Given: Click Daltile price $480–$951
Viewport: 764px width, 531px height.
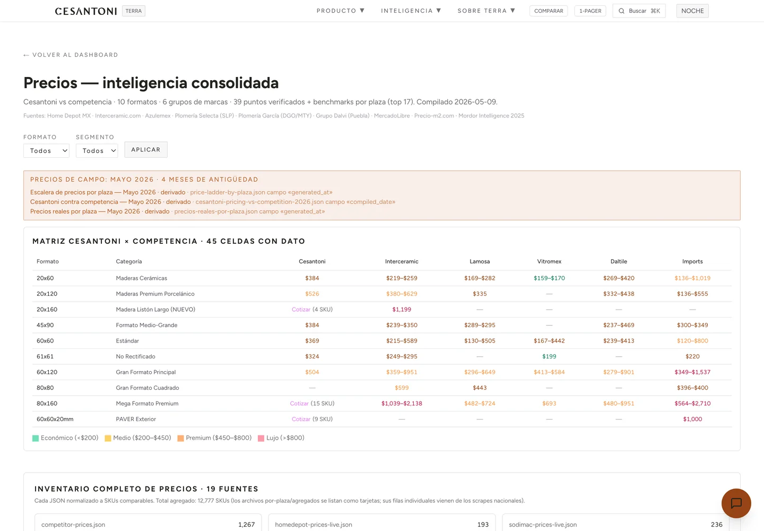Looking at the screenshot, I should 619,404.
